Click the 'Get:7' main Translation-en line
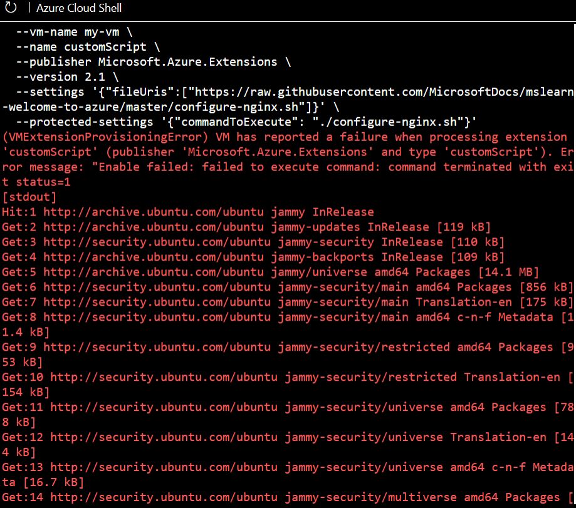Viewport: 576px width, 508px height. coord(288,302)
